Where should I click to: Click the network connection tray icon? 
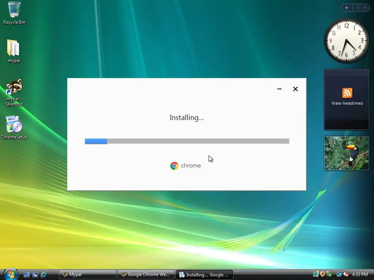(x=339, y=274)
